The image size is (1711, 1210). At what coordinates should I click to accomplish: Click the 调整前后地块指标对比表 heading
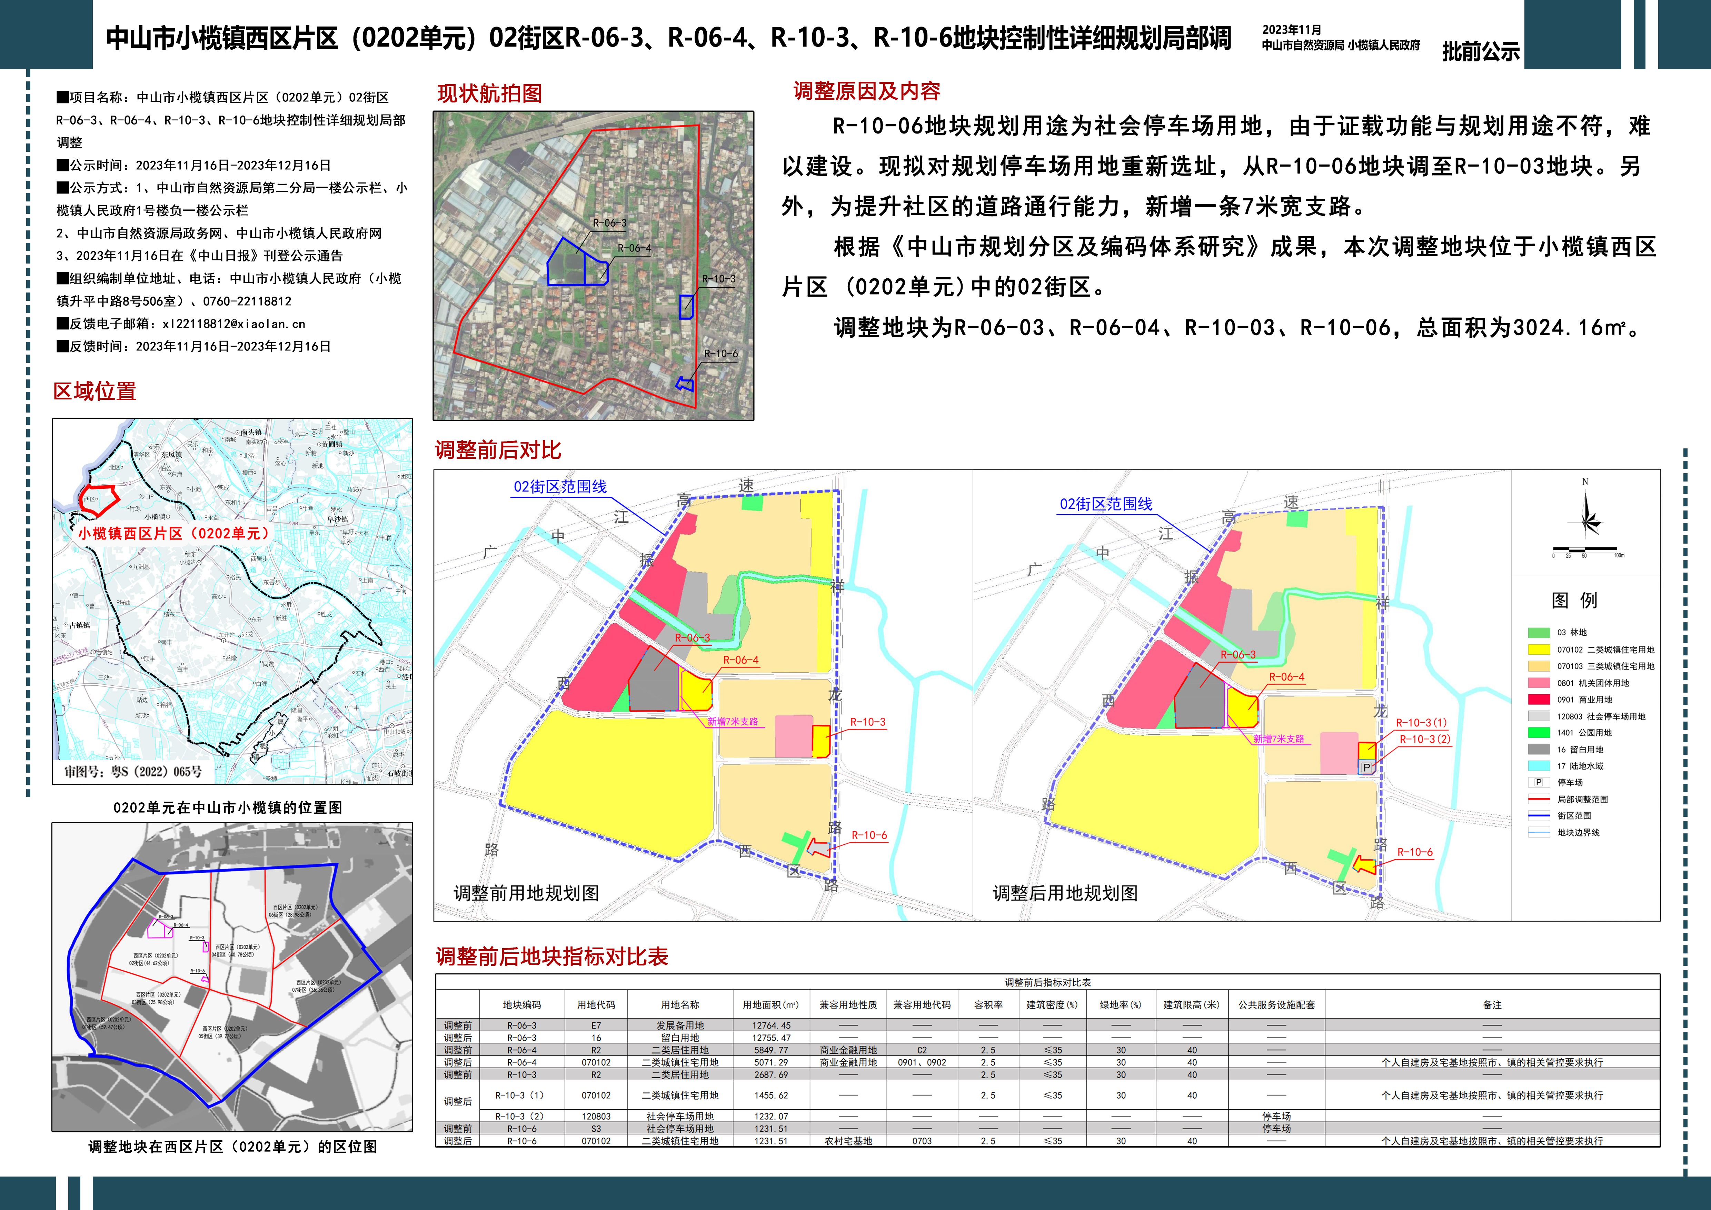point(551,957)
